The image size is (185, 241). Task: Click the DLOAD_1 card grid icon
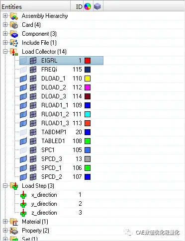click(33, 79)
